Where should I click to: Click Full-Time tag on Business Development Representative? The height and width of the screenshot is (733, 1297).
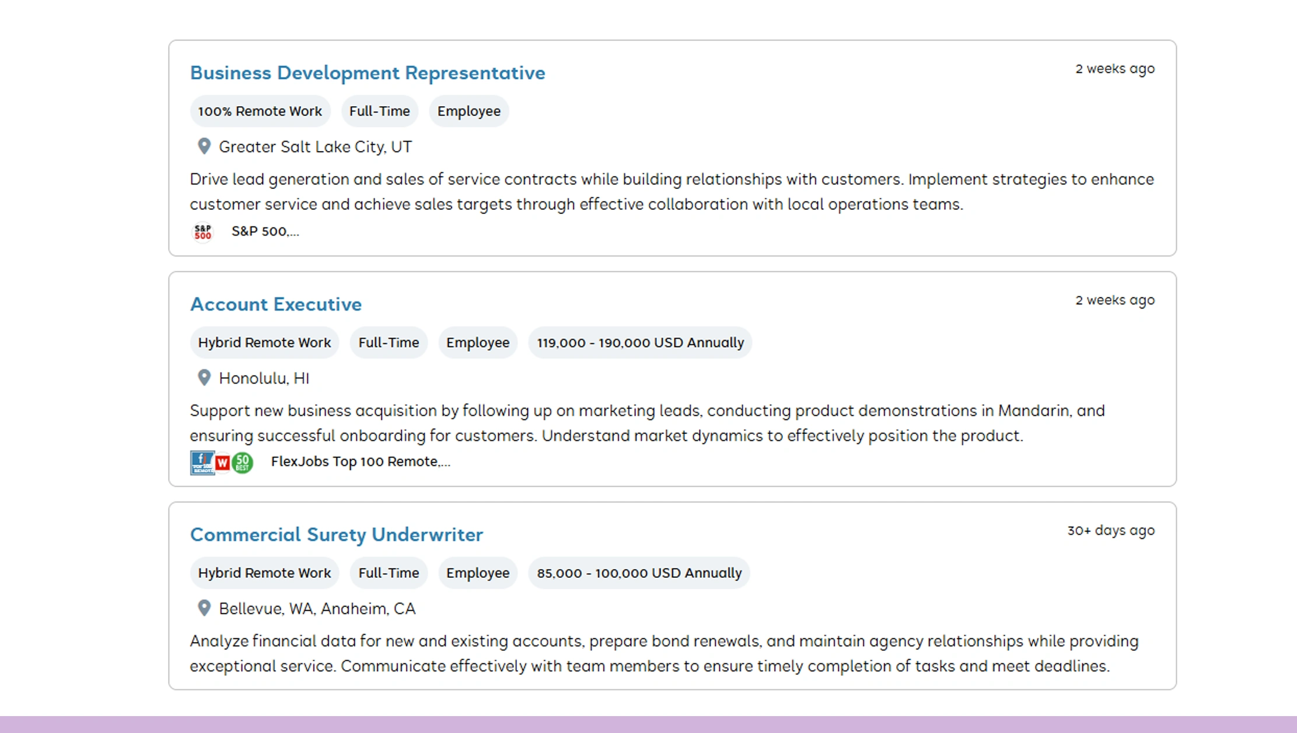(x=379, y=111)
